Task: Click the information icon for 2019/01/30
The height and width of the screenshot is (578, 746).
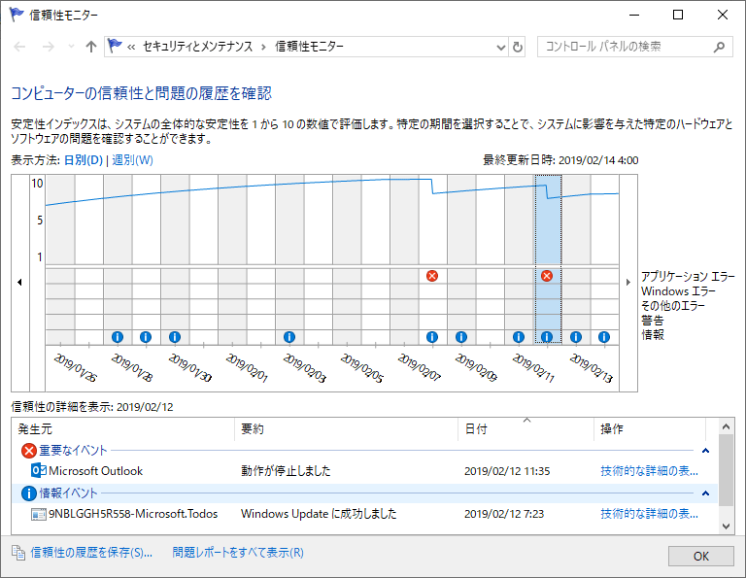Action: point(175,337)
